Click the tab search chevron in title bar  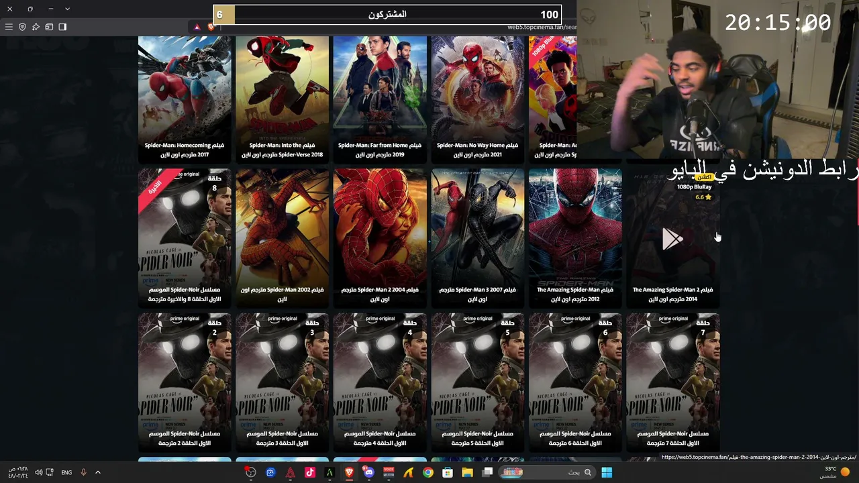(67, 9)
